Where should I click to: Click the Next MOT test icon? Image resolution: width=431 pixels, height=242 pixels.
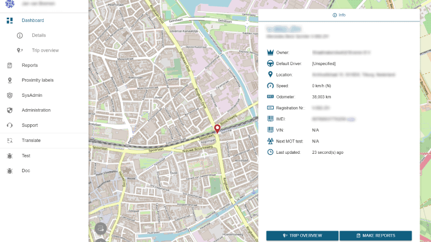pyautogui.click(x=270, y=141)
